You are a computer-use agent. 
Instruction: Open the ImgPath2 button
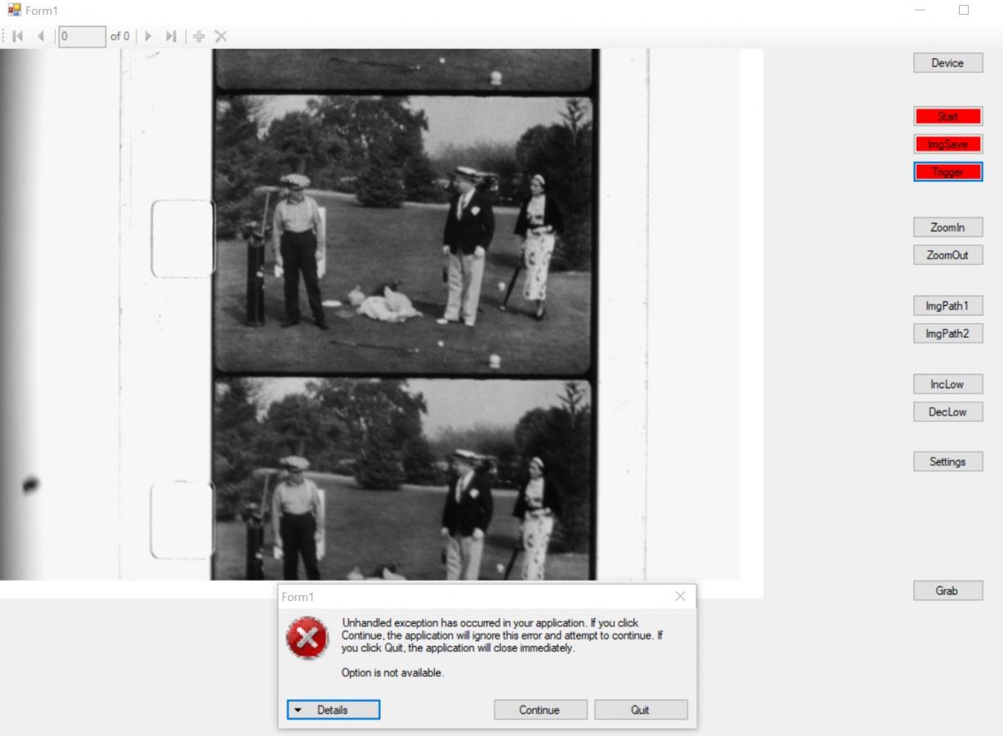(x=947, y=334)
